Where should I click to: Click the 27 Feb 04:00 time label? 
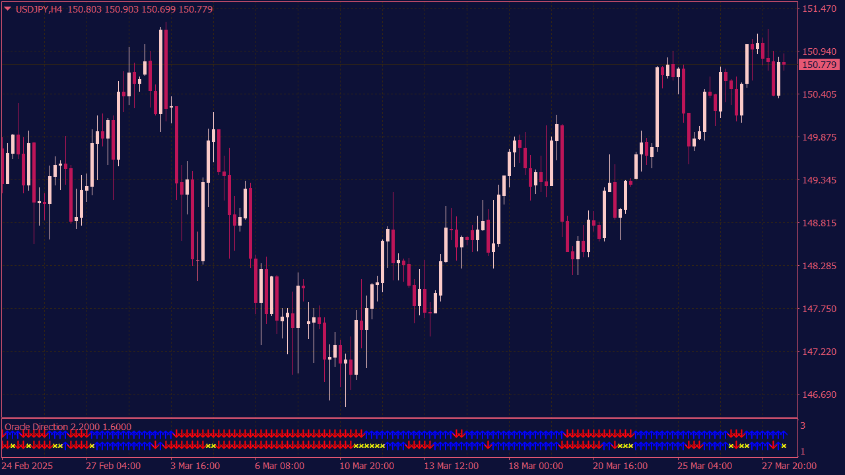pyautogui.click(x=113, y=466)
